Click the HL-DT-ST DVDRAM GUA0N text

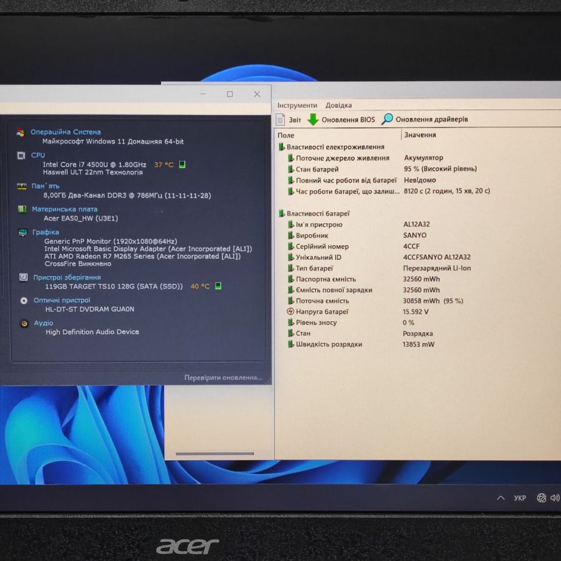90,309
